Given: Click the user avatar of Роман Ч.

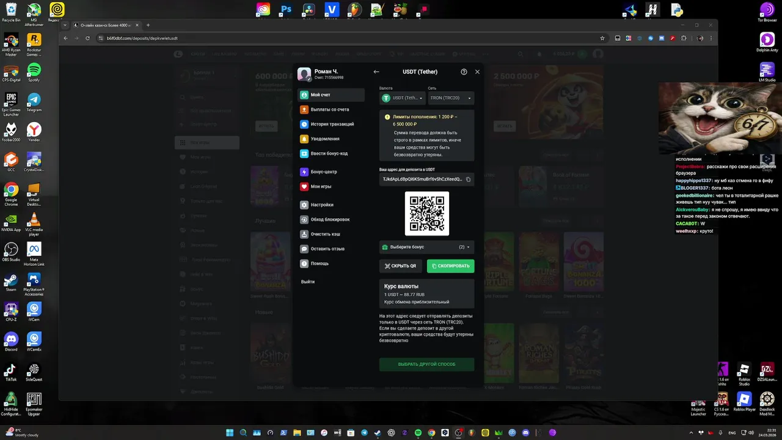Looking at the screenshot, I should pyautogui.click(x=304, y=74).
